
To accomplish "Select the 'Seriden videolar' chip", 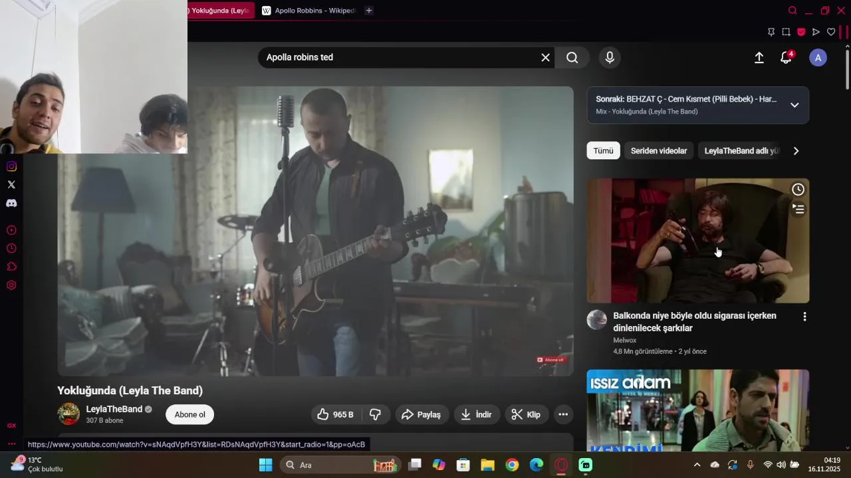I will click(659, 151).
